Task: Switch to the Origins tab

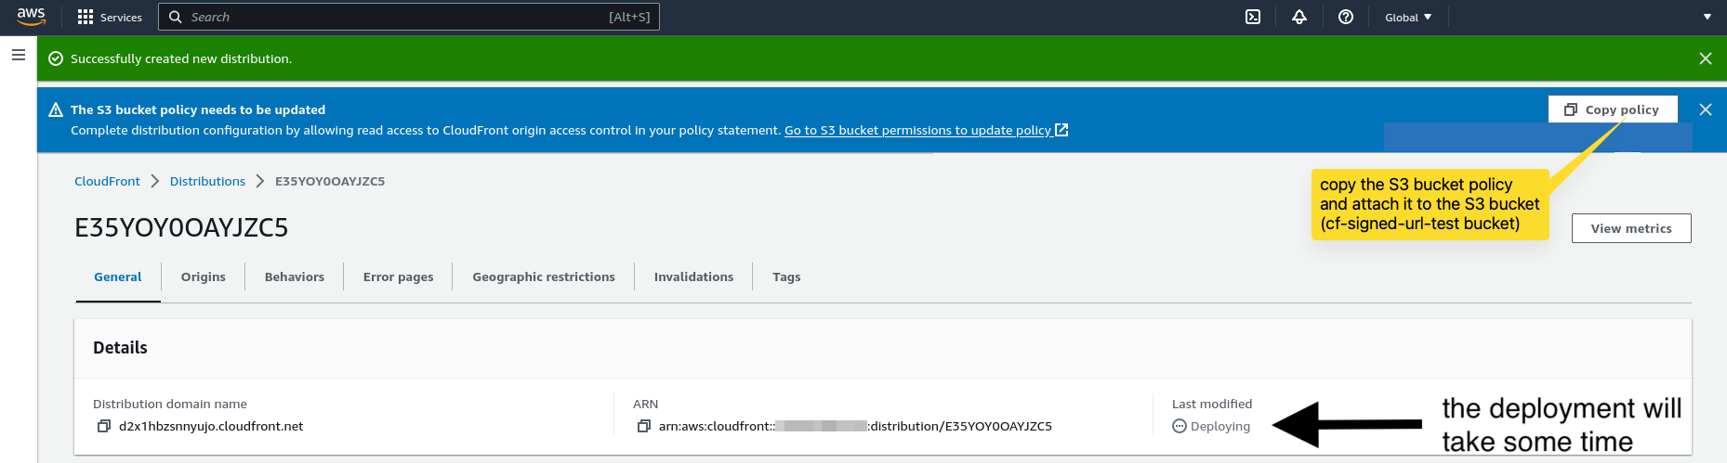Action: click(x=204, y=277)
